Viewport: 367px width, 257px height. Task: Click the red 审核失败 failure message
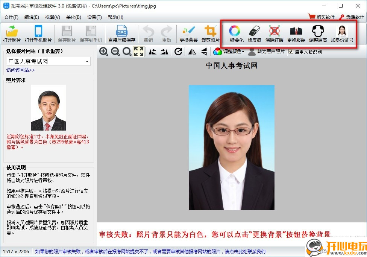tap(215, 234)
